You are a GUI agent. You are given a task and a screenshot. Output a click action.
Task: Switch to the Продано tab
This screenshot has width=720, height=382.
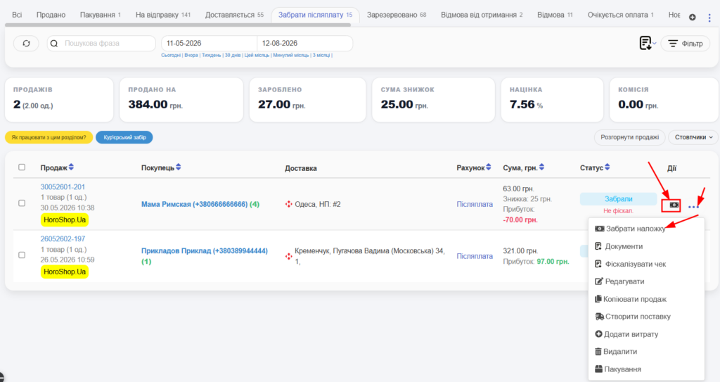point(51,15)
